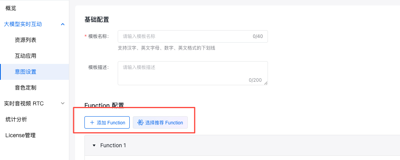Click the 实时音视频 RTC menu label
The height and width of the screenshot is (160, 400).
click(24, 103)
